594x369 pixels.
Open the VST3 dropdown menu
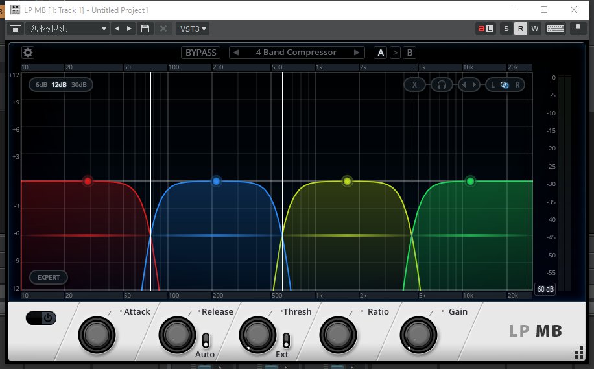click(193, 29)
